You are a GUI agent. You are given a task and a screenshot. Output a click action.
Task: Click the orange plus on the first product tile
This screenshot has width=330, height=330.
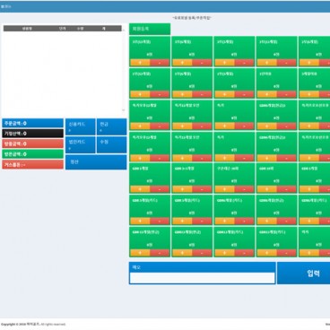tap(140, 63)
